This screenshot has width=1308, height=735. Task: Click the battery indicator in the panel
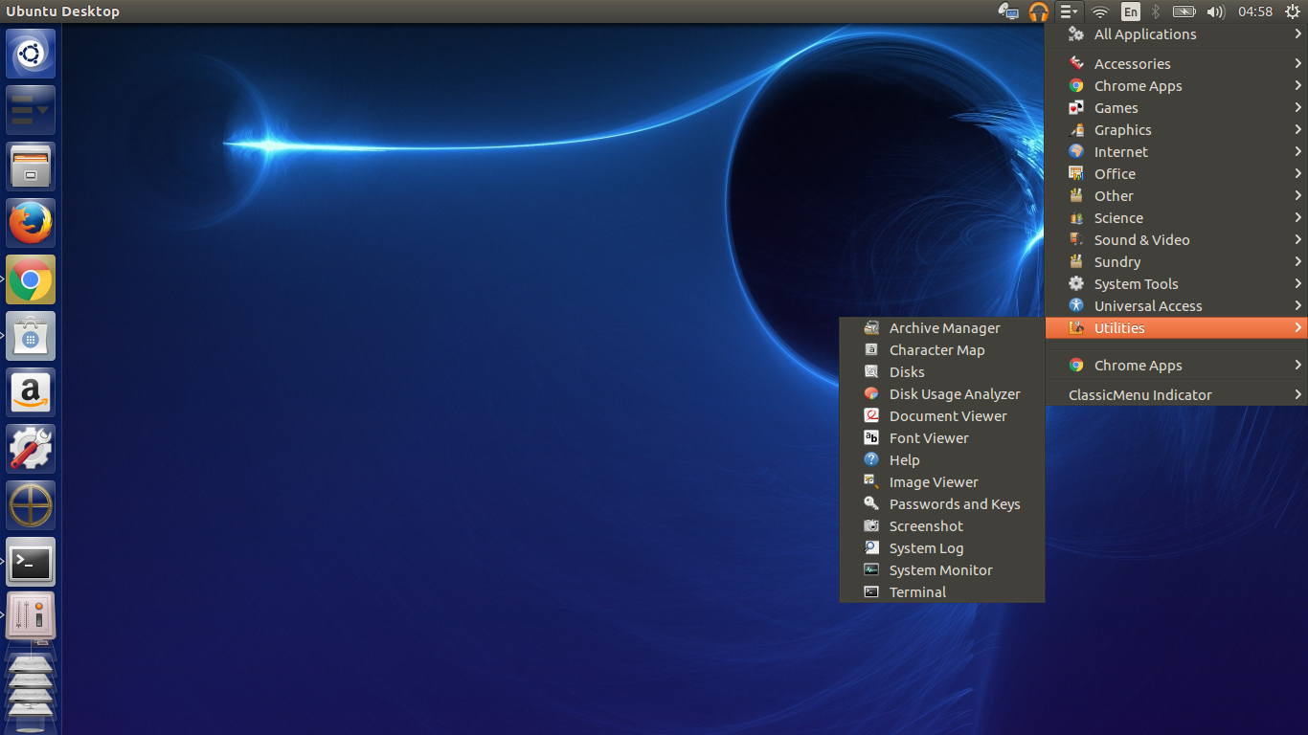point(1184,11)
